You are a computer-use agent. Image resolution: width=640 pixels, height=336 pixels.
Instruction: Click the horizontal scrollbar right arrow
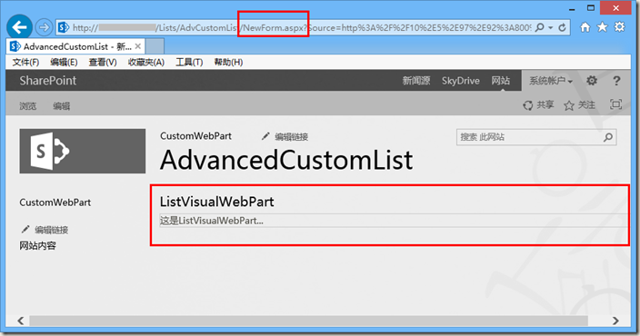point(615,321)
